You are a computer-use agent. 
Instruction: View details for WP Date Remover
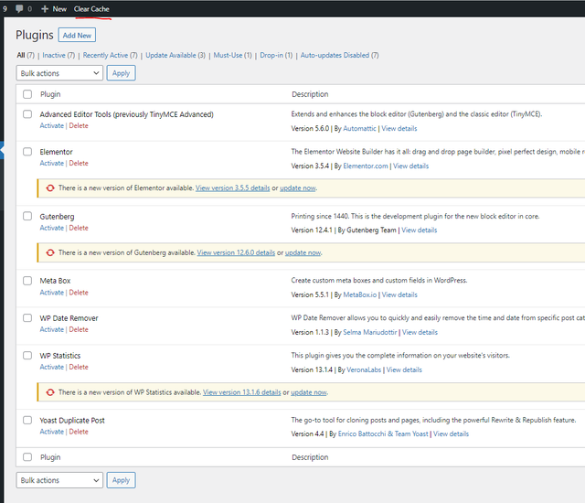[x=420, y=332]
